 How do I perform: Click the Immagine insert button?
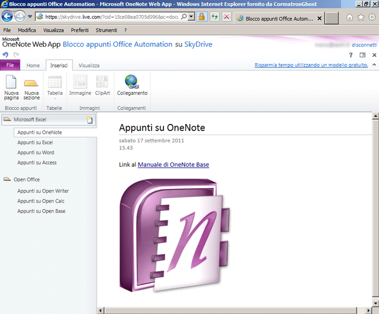point(80,86)
